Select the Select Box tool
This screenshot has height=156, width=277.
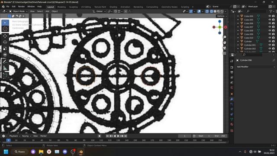point(5,23)
